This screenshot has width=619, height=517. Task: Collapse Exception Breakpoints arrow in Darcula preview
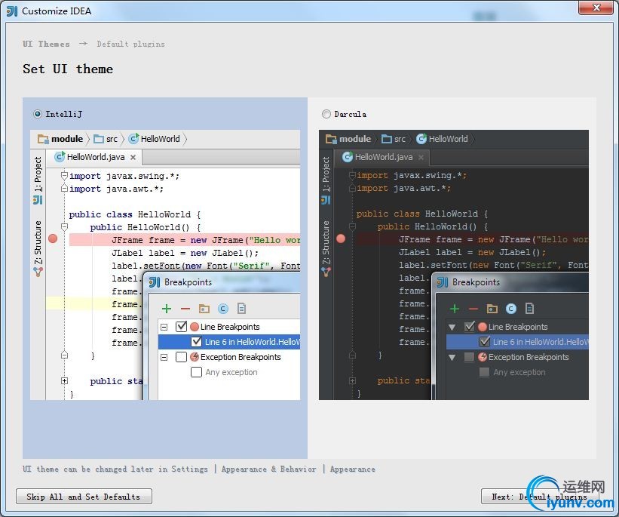pos(452,357)
